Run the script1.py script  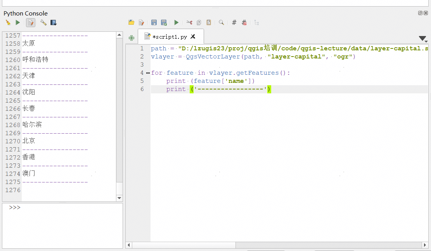coord(176,22)
